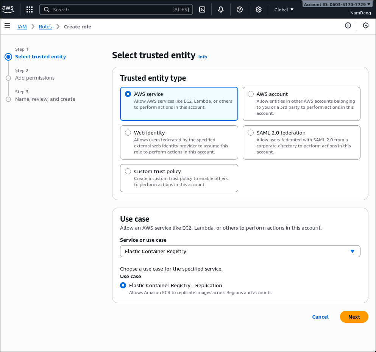Expand the Global region selector
Screen dimensions: 376x352
284,9
